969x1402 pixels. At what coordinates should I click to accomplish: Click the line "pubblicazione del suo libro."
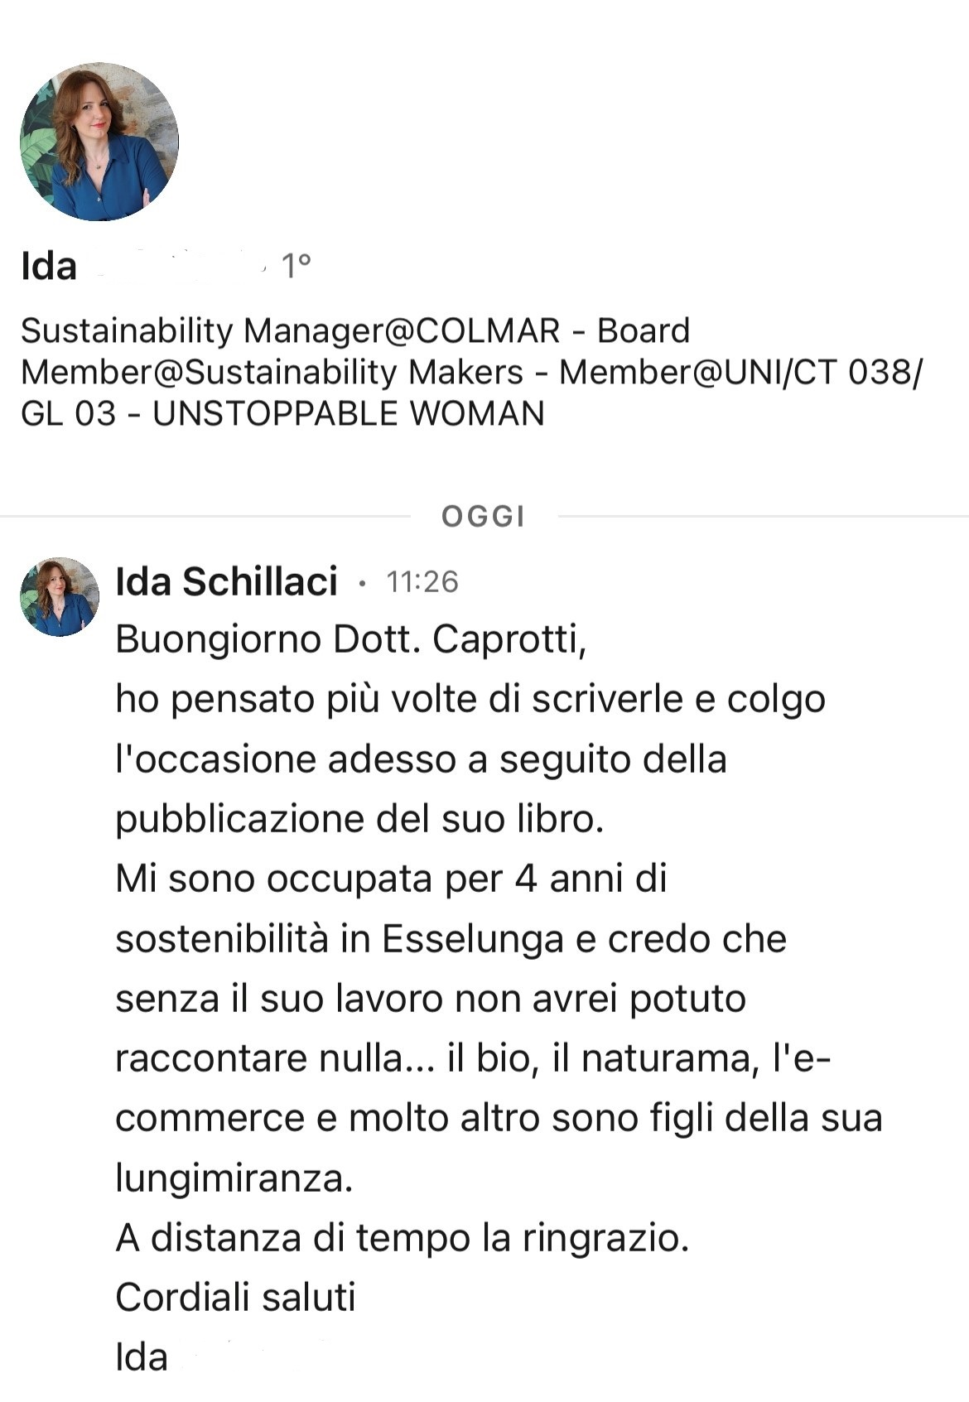(359, 819)
